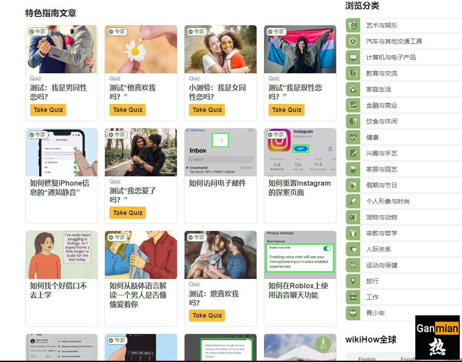Open the 艺术与娱乐 category link

[x=382, y=25]
